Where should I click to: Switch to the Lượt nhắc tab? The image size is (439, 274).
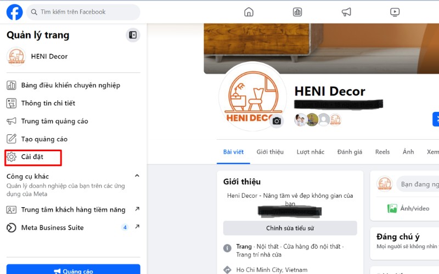311,152
